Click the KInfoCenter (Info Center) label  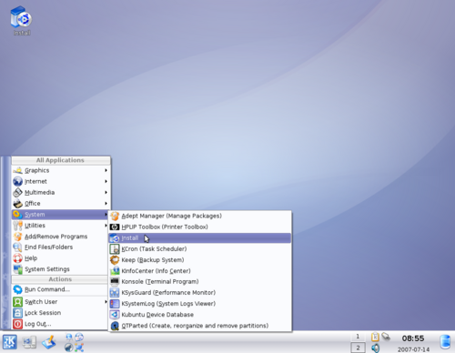(x=156, y=271)
